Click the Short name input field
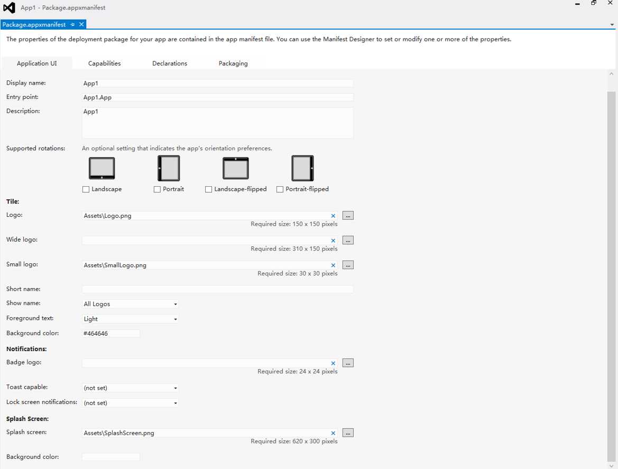This screenshot has height=469, width=618. point(218,289)
